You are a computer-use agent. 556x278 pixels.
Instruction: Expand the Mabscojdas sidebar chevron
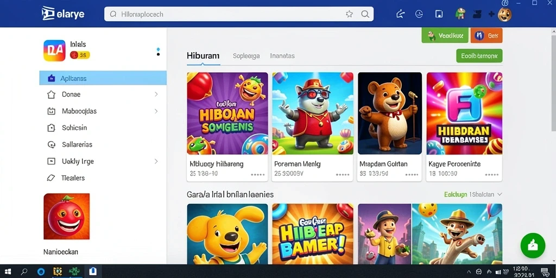pos(156,111)
